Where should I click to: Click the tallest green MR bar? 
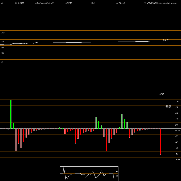click(11, 114)
